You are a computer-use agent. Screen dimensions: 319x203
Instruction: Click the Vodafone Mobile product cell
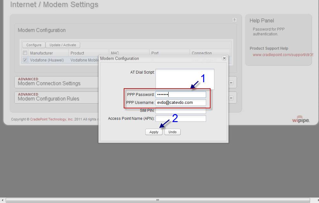(x=84, y=60)
